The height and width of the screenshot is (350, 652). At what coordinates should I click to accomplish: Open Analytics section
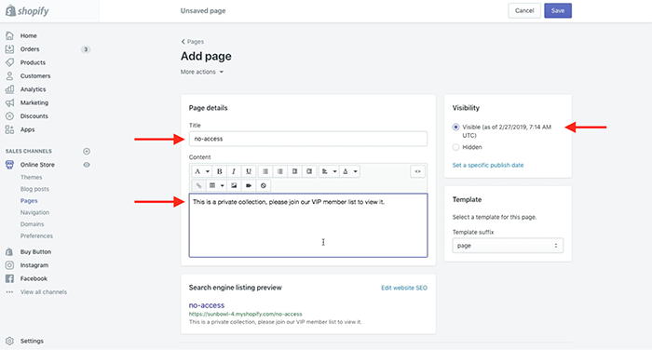tap(33, 89)
